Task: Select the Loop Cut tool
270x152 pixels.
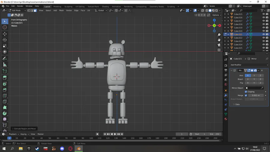Action: [4, 96]
